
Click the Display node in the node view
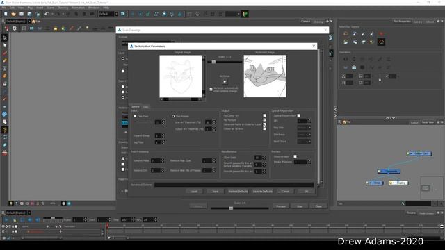[398, 183]
